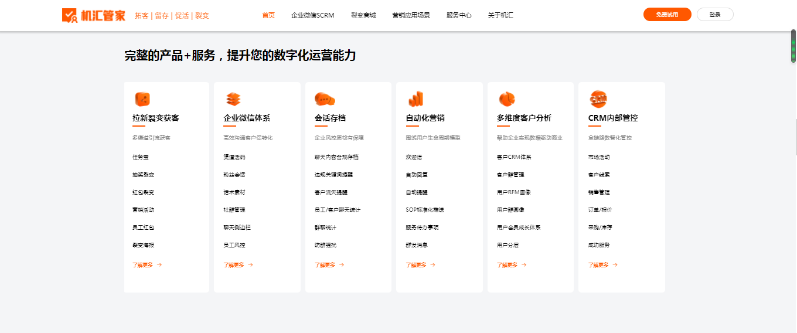Click the 话术素材 item
The image size is (797, 333).
click(234, 192)
